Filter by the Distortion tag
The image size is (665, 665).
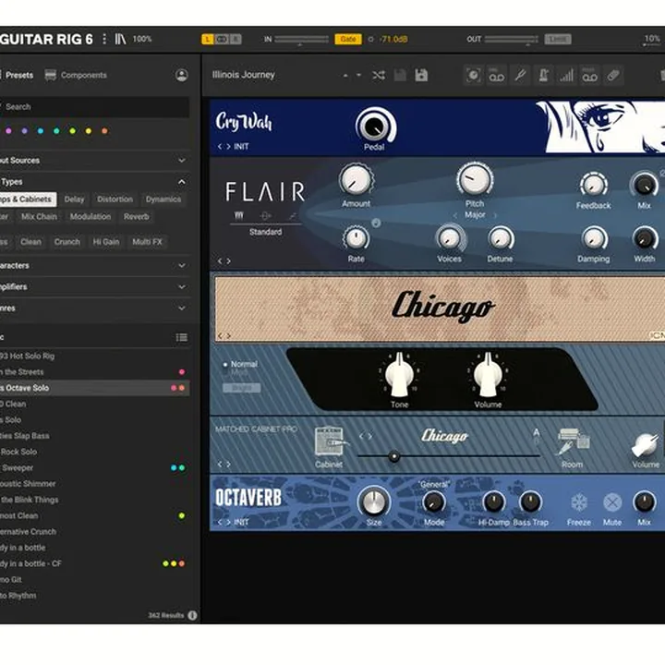tap(115, 199)
